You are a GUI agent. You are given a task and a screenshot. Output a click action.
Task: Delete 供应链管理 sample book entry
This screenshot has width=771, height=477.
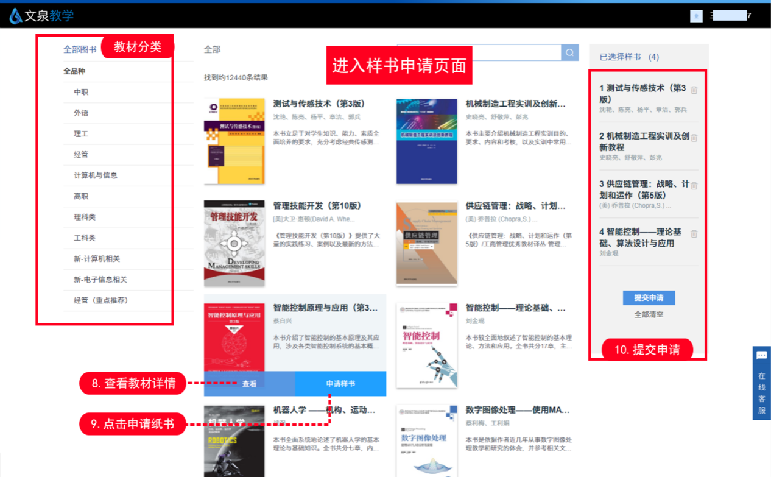pyautogui.click(x=694, y=186)
